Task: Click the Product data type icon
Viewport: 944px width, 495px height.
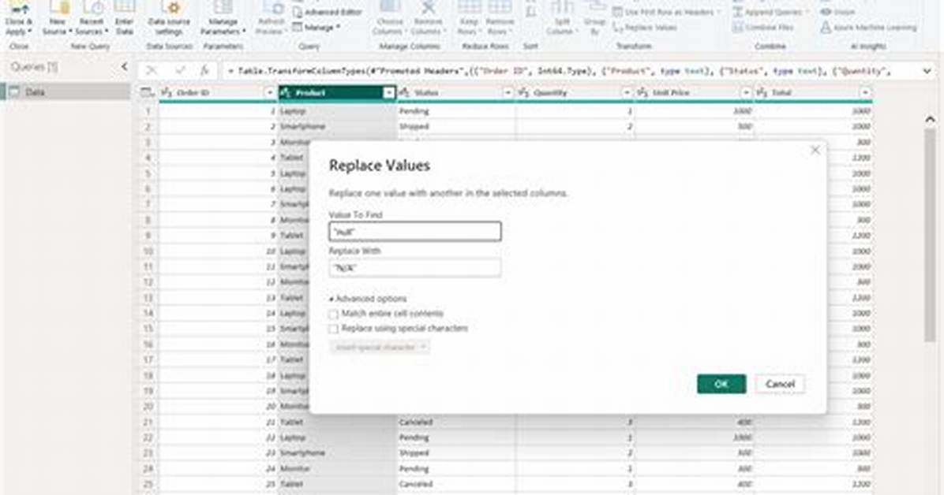Action: click(286, 93)
